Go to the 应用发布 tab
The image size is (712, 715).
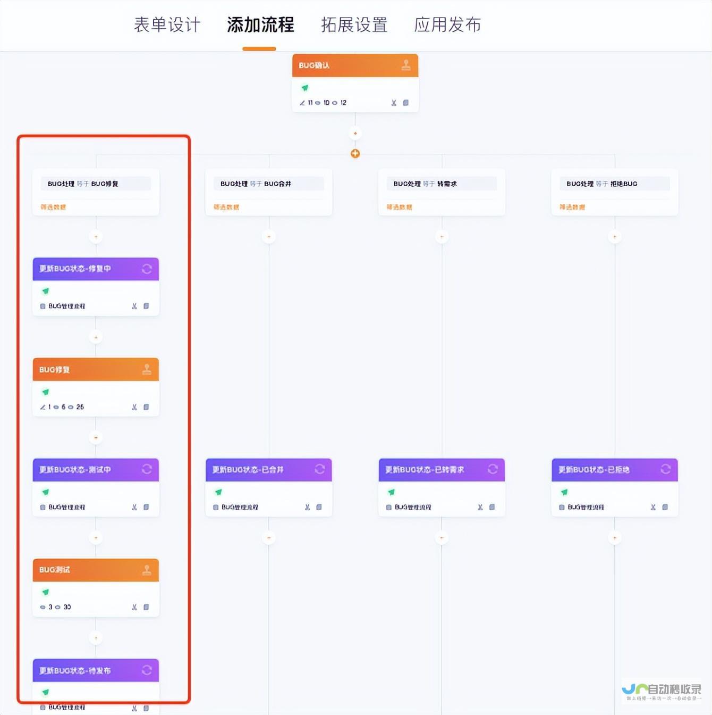pyautogui.click(x=447, y=25)
